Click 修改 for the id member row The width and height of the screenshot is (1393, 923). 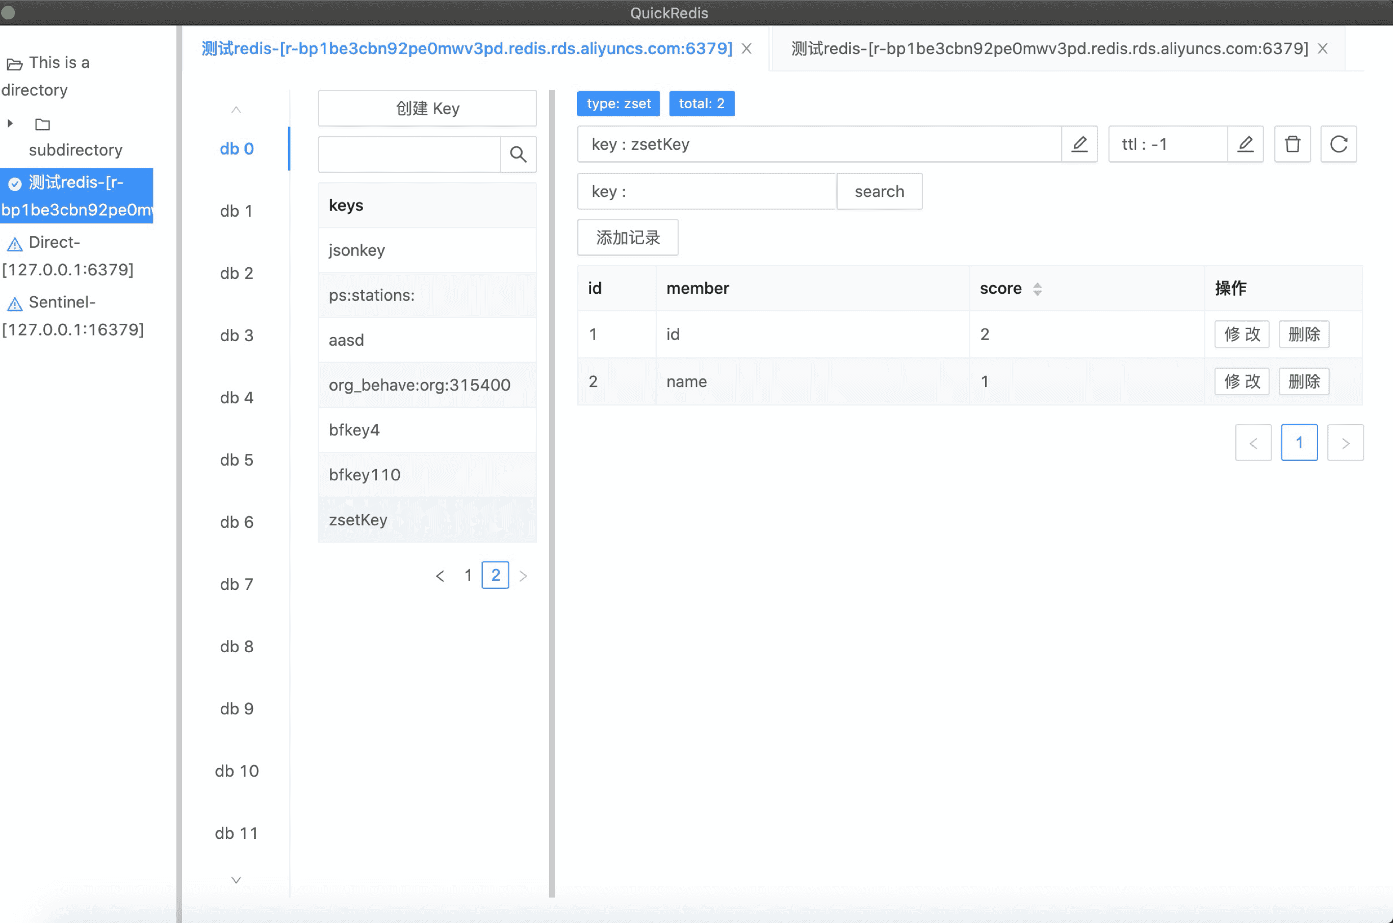tap(1242, 335)
